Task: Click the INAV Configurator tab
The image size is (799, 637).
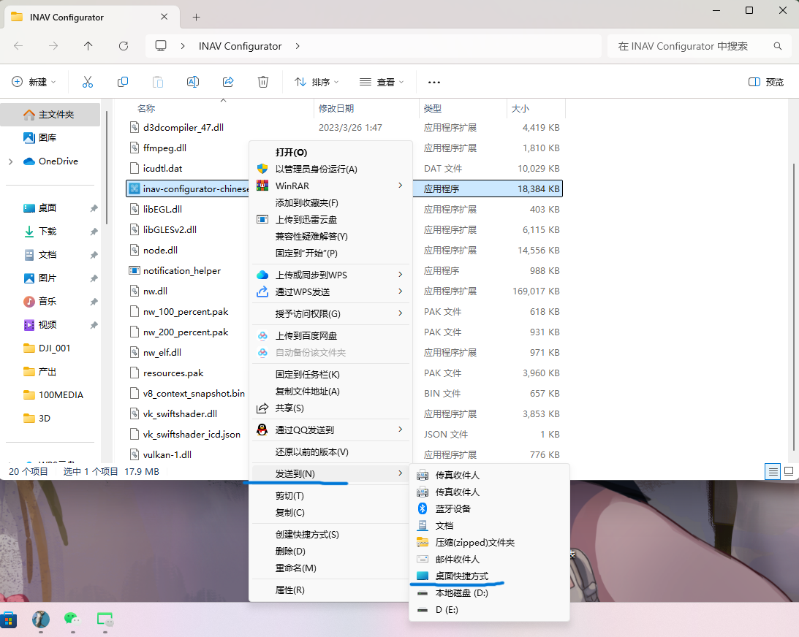Action: (x=91, y=18)
